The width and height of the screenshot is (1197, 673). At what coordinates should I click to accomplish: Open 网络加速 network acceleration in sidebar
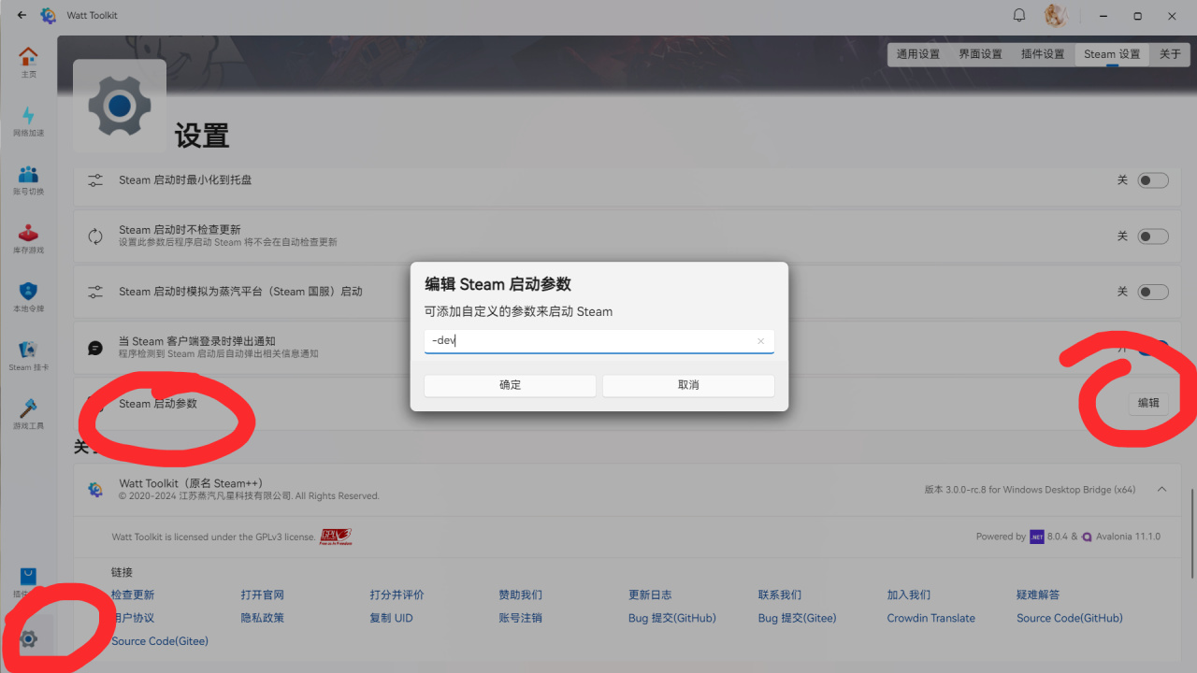click(x=28, y=122)
